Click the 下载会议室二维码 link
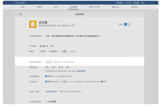Screen dimensions: 161x106 (51, 91)
